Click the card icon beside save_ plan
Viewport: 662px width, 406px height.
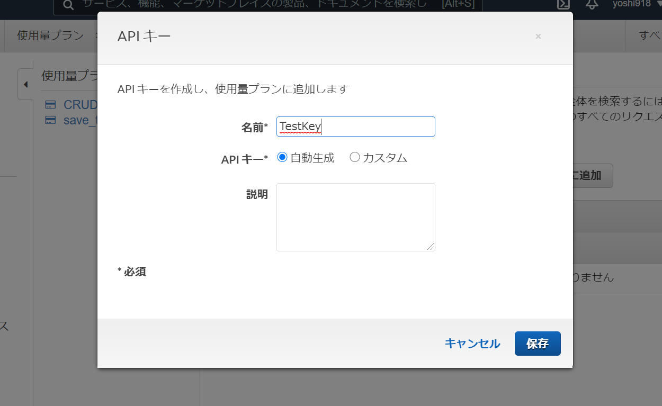point(50,120)
